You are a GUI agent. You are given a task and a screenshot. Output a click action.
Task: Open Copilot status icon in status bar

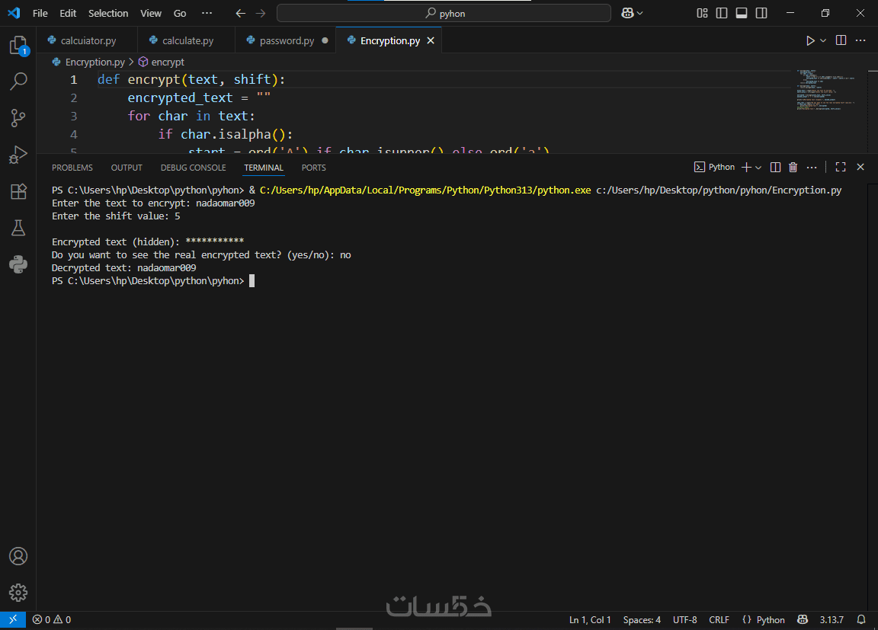(x=803, y=619)
